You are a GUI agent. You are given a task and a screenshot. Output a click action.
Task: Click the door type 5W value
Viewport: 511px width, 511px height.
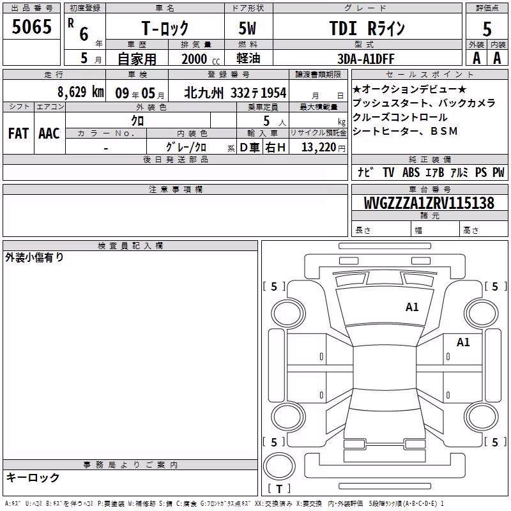[x=247, y=28]
